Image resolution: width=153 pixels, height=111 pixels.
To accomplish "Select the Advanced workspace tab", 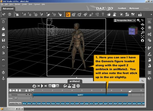I will click(x=8, y=9).
